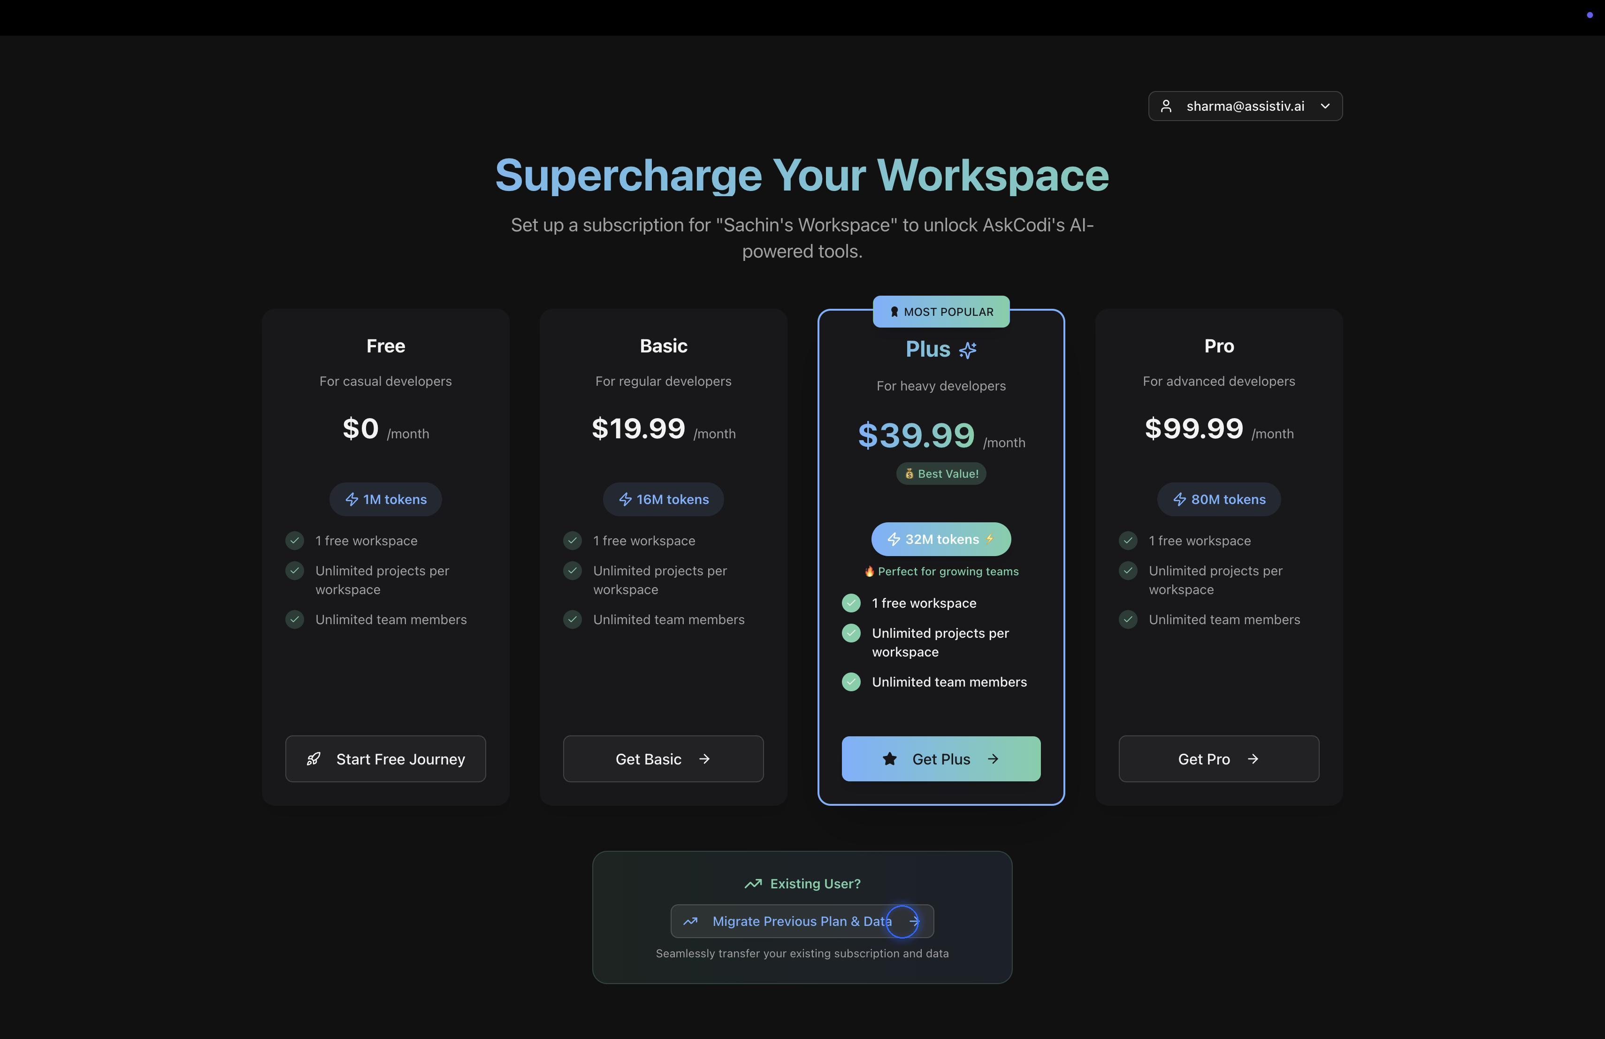Select the Get Pro button
The width and height of the screenshot is (1605, 1039).
[1219, 759]
